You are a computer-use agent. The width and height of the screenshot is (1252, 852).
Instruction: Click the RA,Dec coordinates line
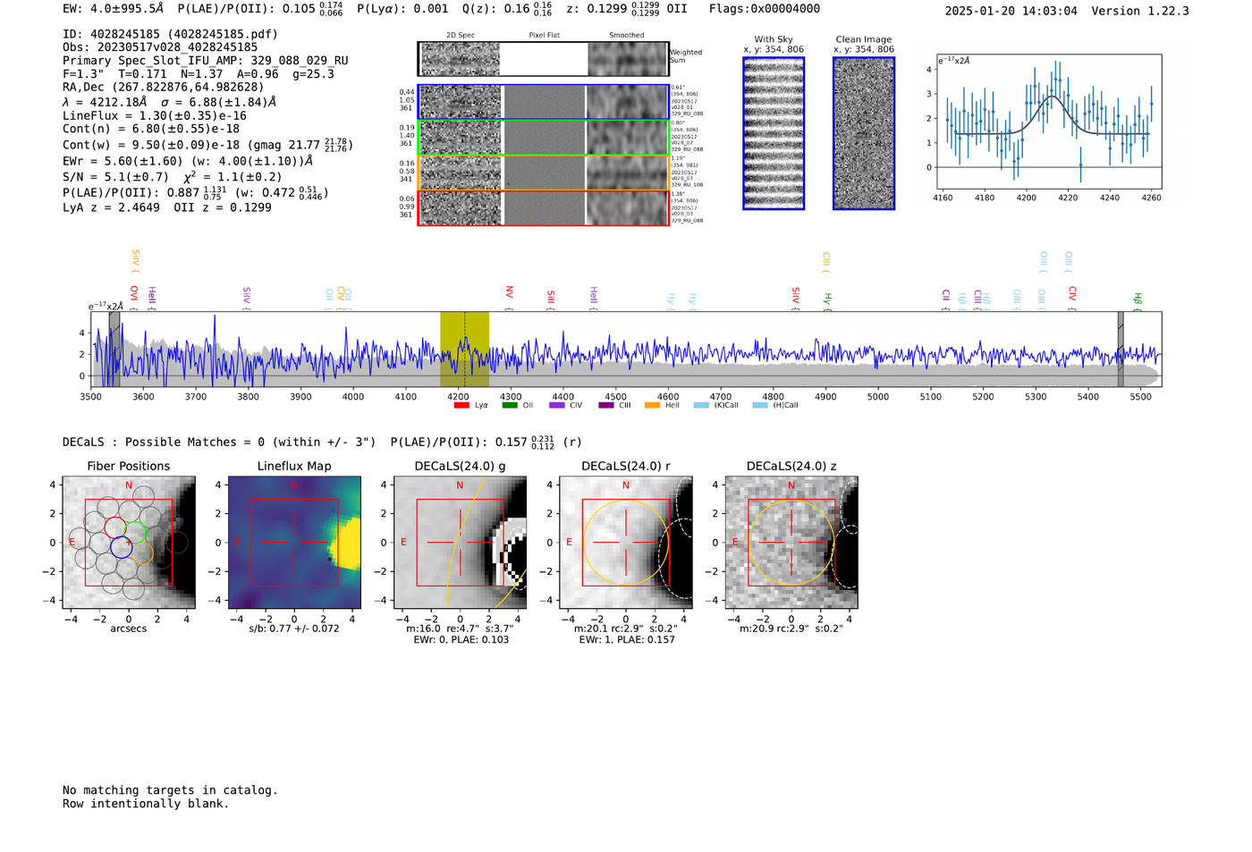(164, 87)
